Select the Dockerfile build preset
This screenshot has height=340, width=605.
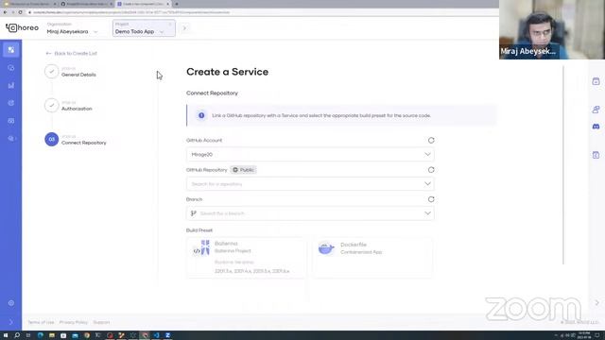pyautogui.click(x=372, y=257)
